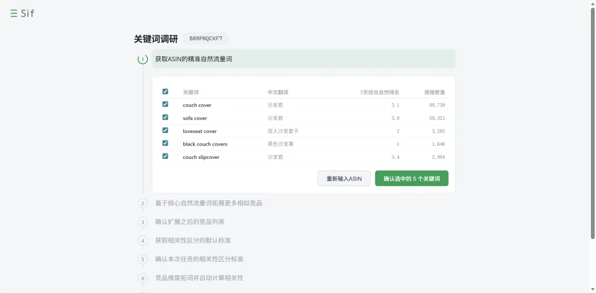This screenshot has width=596, height=293.
Task: Click search volume 88,739
Action: [x=436, y=105]
